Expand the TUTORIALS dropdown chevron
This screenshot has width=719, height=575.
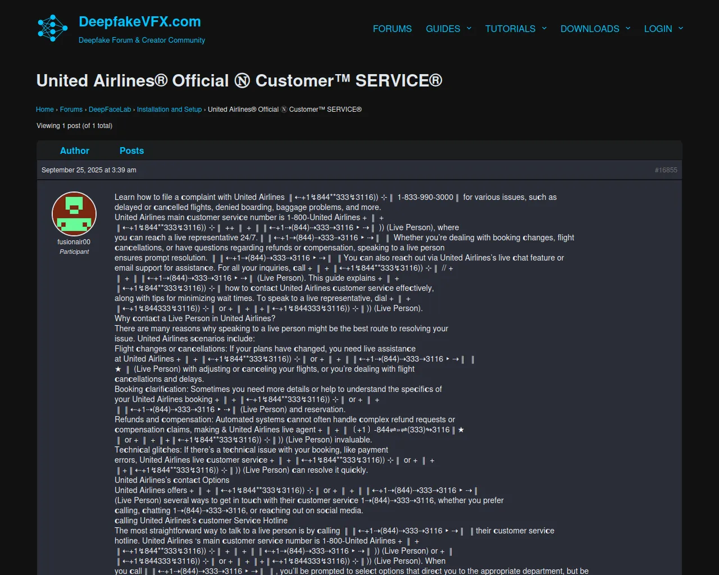click(x=544, y=28)
